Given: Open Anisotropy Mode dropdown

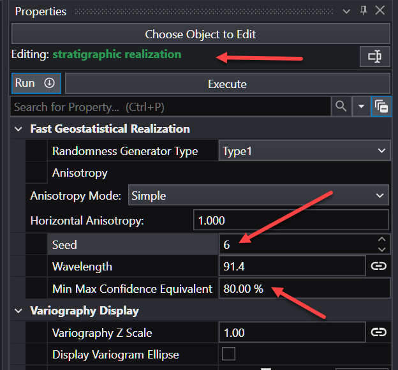Looking at the screenshot, I should pyautogui.click(x=258, y=195).
